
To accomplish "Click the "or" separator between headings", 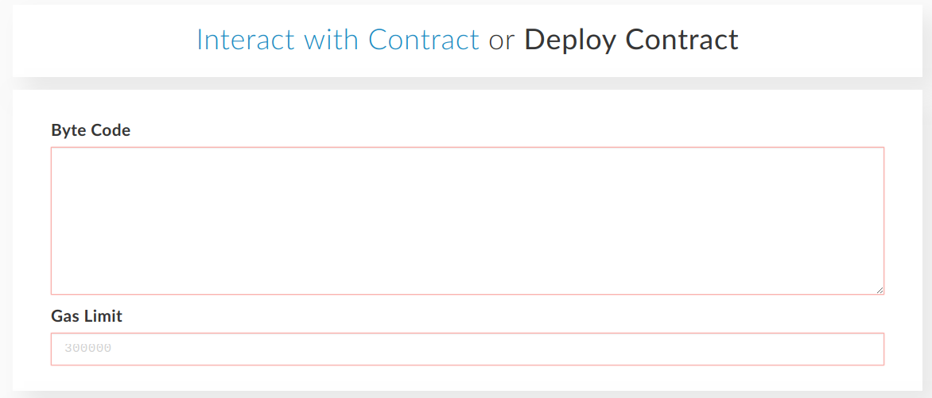I will tap(502, 41).
